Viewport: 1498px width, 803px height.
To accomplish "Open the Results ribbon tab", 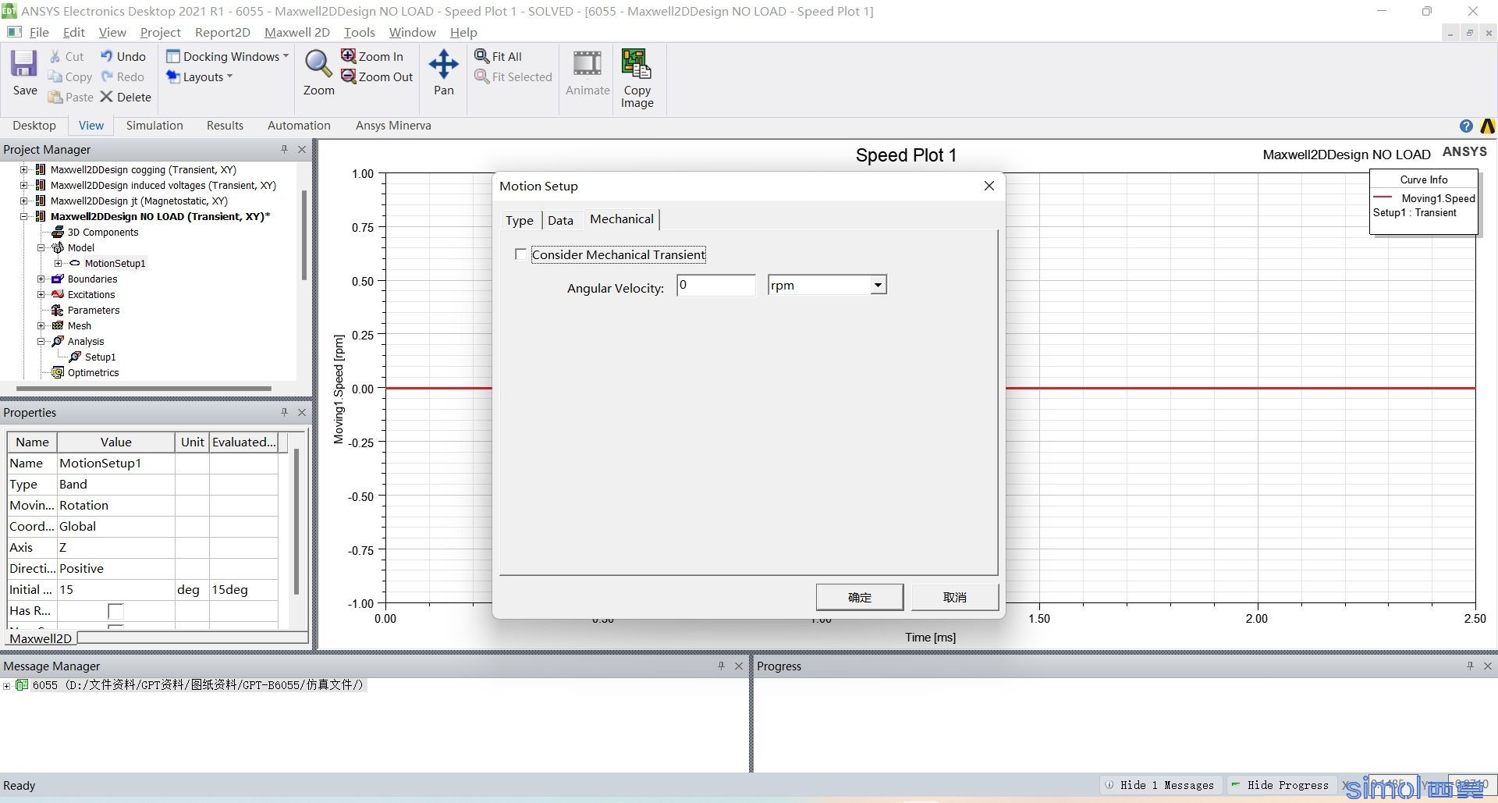I will [x=225, y=125].
